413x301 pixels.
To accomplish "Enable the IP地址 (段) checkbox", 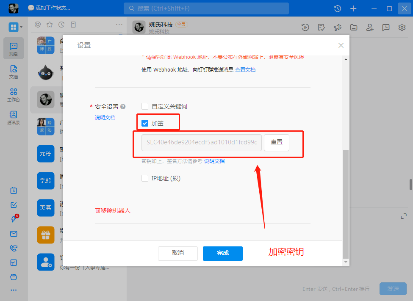I will pos(145,178).
